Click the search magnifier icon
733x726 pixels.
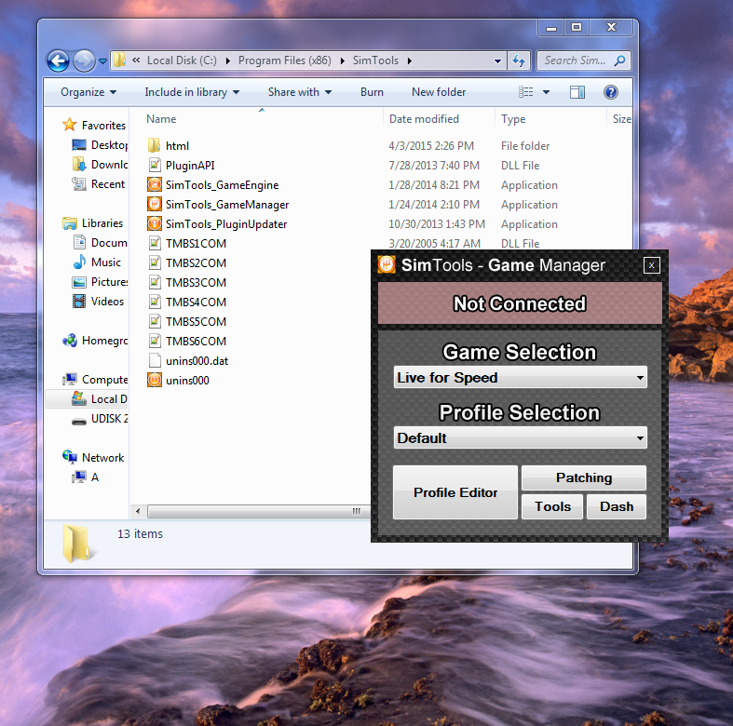pyautogui.click(x=620, y=60)
